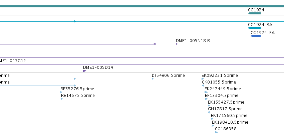284x134 pixels.
Task: Click the DME1-005D14 start marker
Action: 84,71
